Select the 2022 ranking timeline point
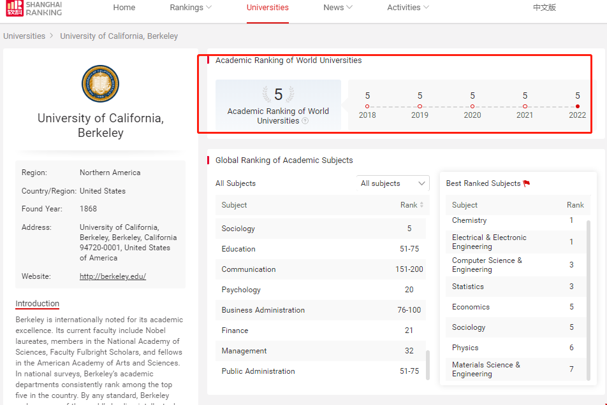This screenshot has width=607, height=405. [x=577, y=106]
